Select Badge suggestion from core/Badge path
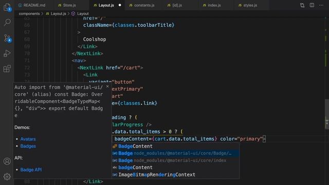 pos(175,153)
